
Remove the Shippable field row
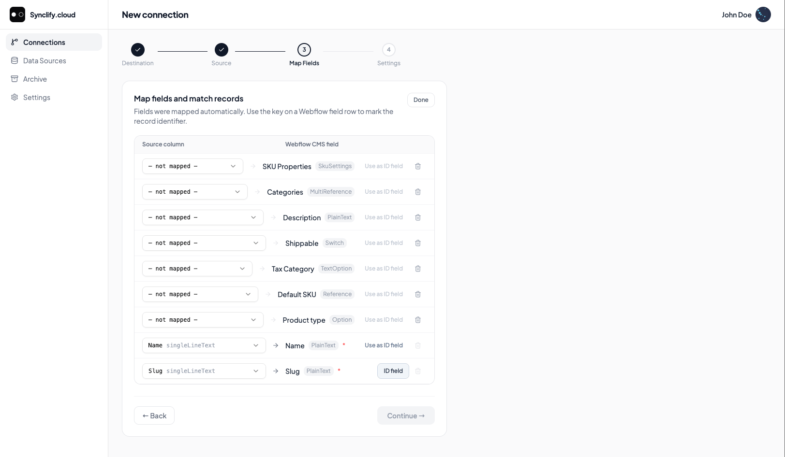[418, 243]
